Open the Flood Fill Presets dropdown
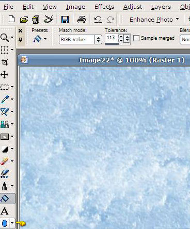The width and height of the screenshot is (190, 229). coord(40,39)
